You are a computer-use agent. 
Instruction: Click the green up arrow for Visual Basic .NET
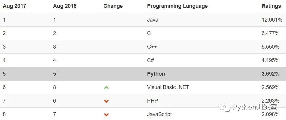pos(106,88)
